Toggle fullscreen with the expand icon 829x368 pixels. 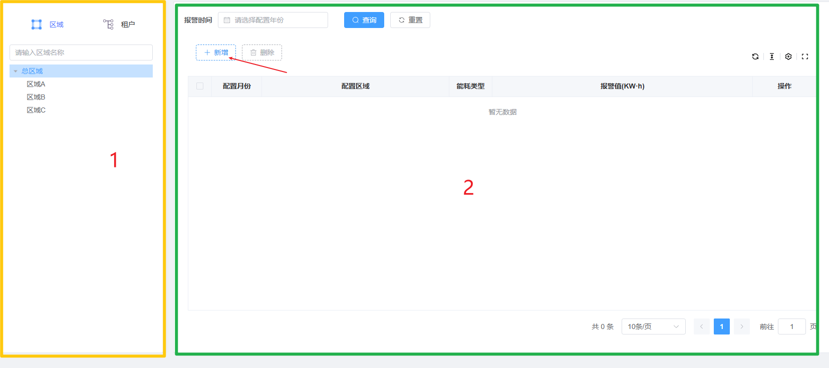click(x=805, y=56)
